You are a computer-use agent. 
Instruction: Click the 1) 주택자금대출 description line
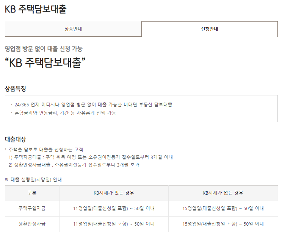[91, 157]
